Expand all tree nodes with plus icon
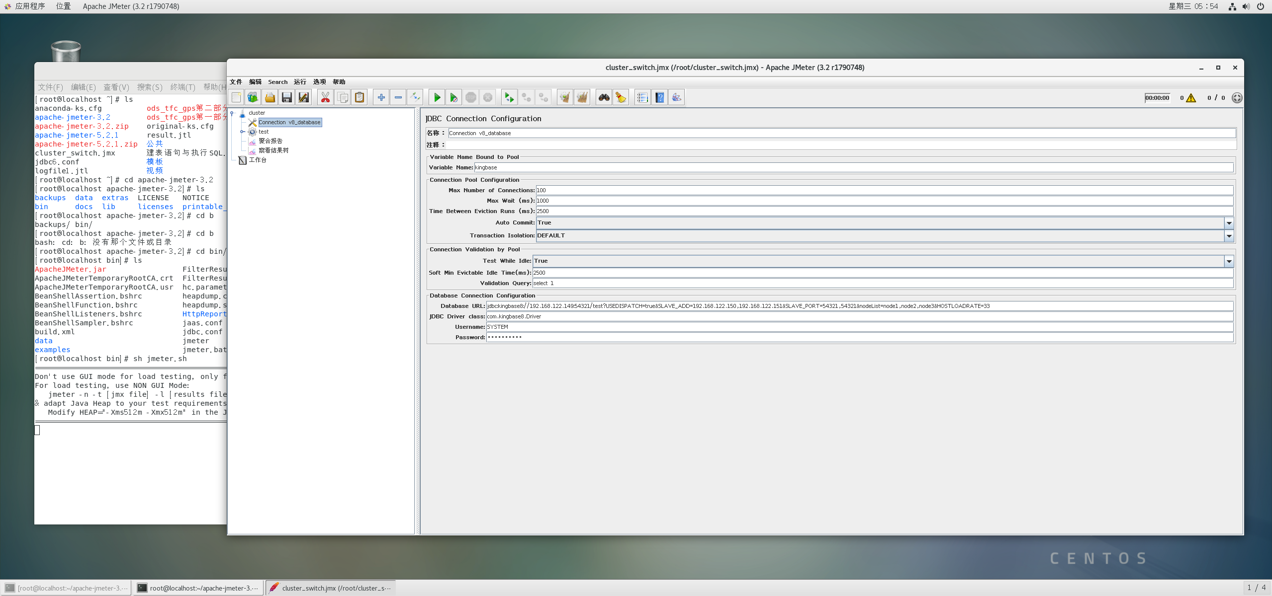This screenshot has width=1272, height=596. (x=381, y=98)
